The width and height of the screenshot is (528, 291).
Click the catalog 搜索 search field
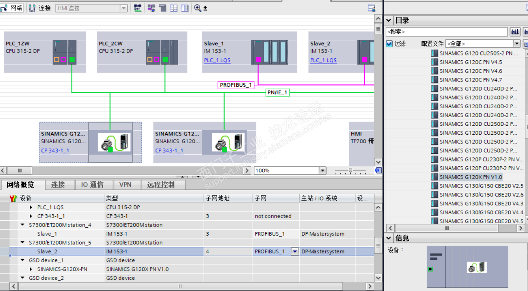point(447,32)
